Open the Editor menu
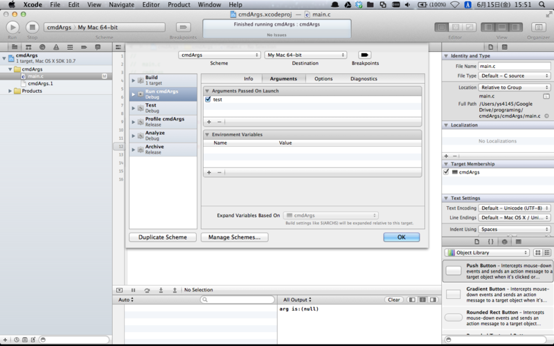The width and height of the screenshot is (554, 346). coord(151,5)
